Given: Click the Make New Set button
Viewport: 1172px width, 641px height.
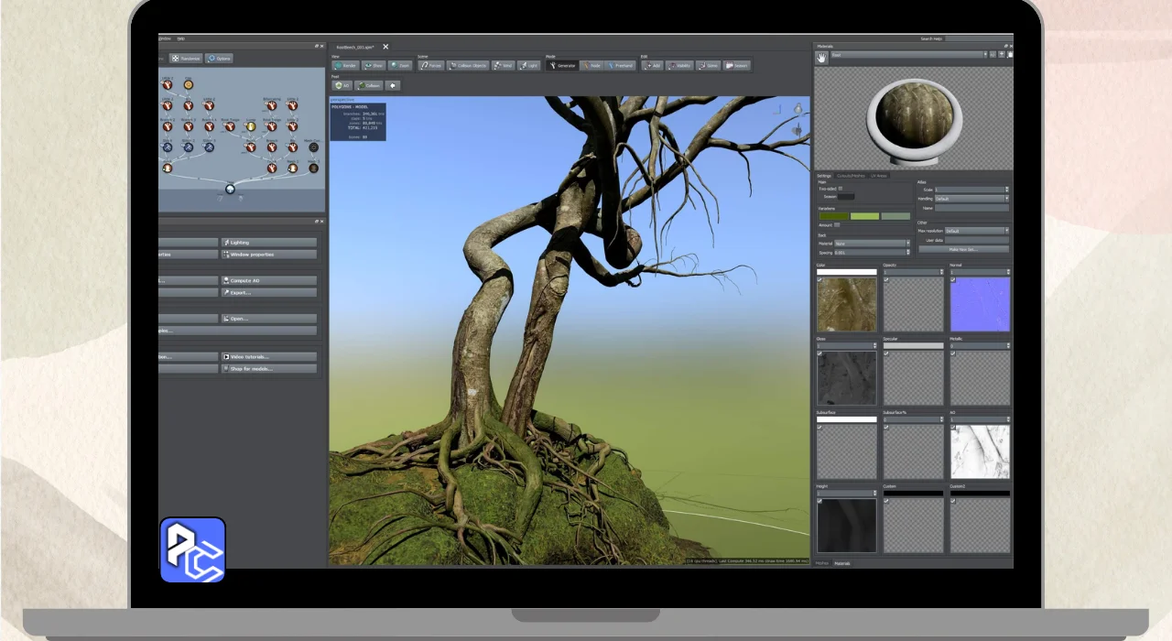Looking at the screenshot, I should coord(963,249).
